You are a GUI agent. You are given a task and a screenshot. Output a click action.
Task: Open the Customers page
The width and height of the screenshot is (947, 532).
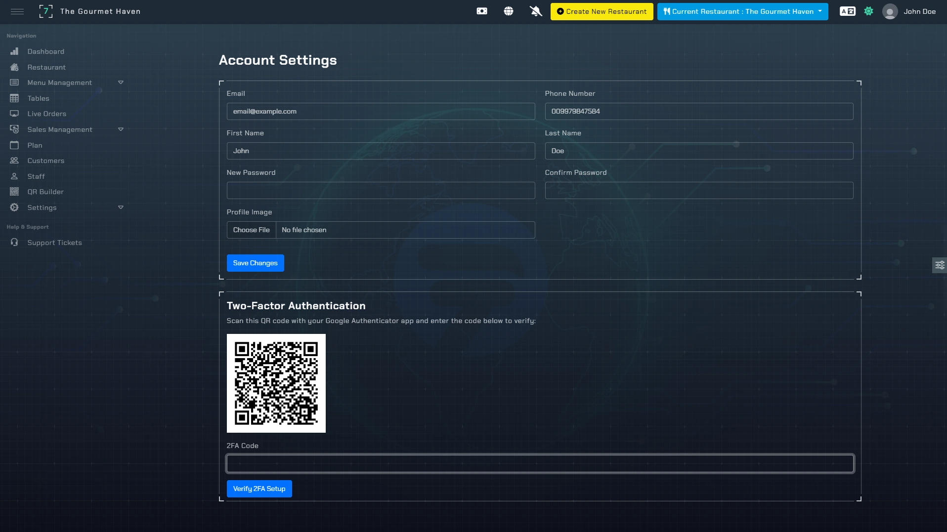tap(46, 161)
